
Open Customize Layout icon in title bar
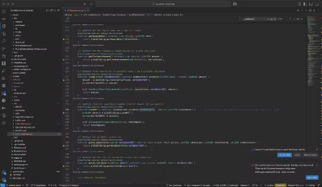[300, 4]
